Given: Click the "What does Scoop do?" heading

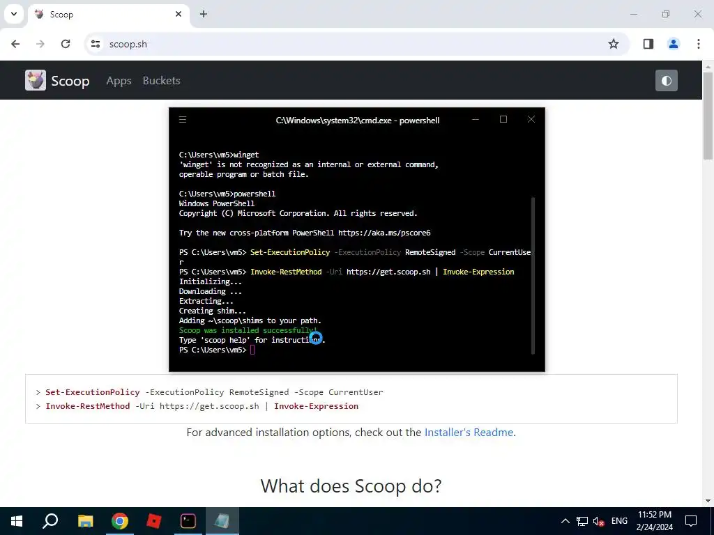Looking at the screenshot, I should 351,486.
